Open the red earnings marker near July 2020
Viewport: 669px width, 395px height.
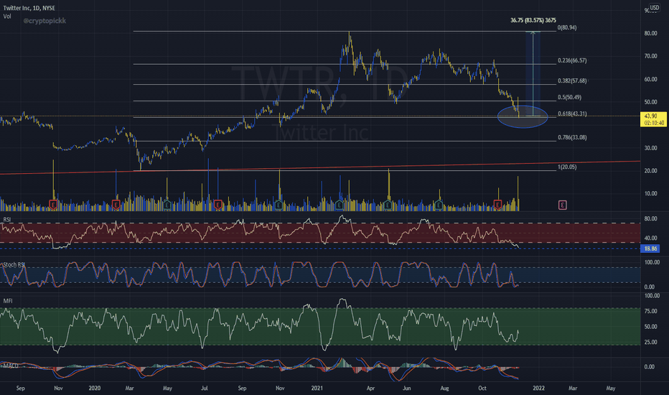click(217, 205)
